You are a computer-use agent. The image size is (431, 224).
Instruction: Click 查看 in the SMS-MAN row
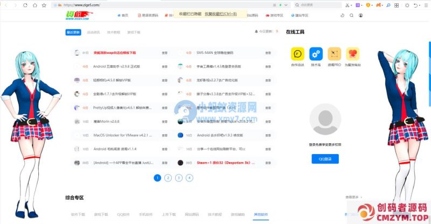[x=268, y=53]
